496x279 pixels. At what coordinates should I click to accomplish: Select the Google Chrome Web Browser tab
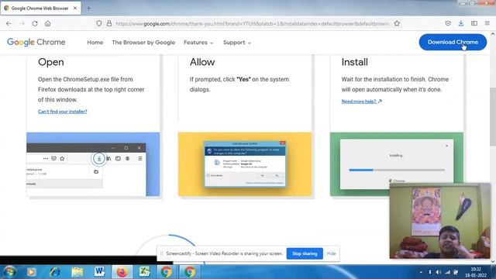click(x=41, y=9)
